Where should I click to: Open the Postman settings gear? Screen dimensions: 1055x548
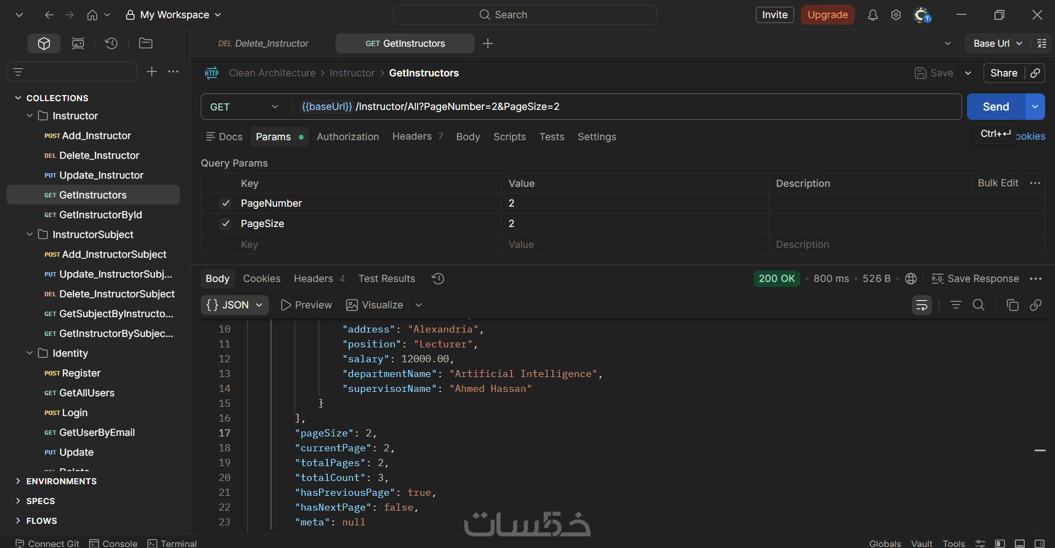point(896,15)
